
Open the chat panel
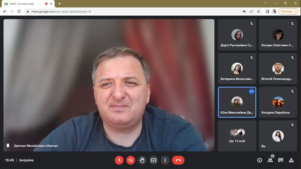(281, 160)
